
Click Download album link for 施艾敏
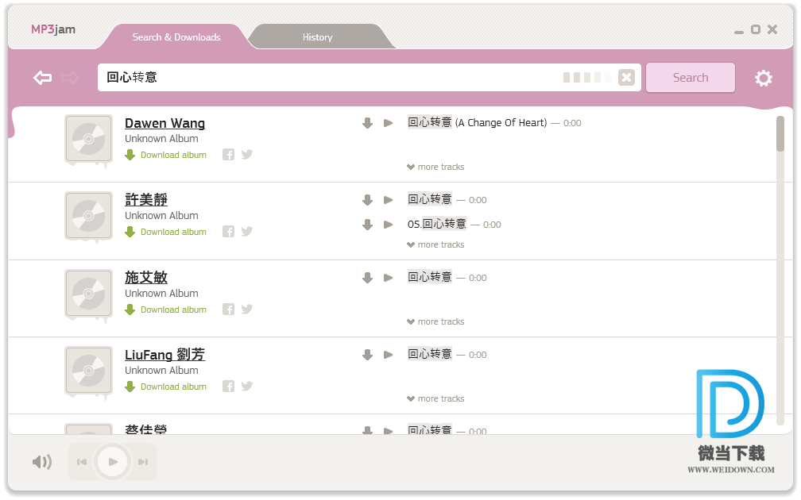pyautogui.click(x=172, y=310)
